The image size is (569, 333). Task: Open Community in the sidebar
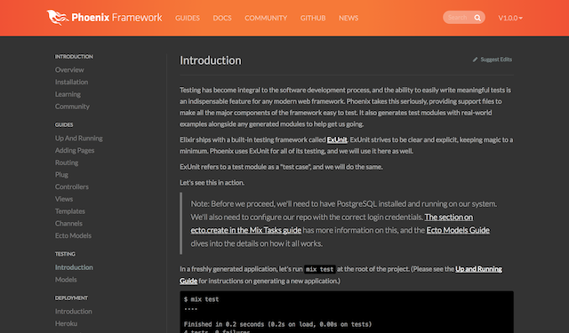(x=72, y=107)
